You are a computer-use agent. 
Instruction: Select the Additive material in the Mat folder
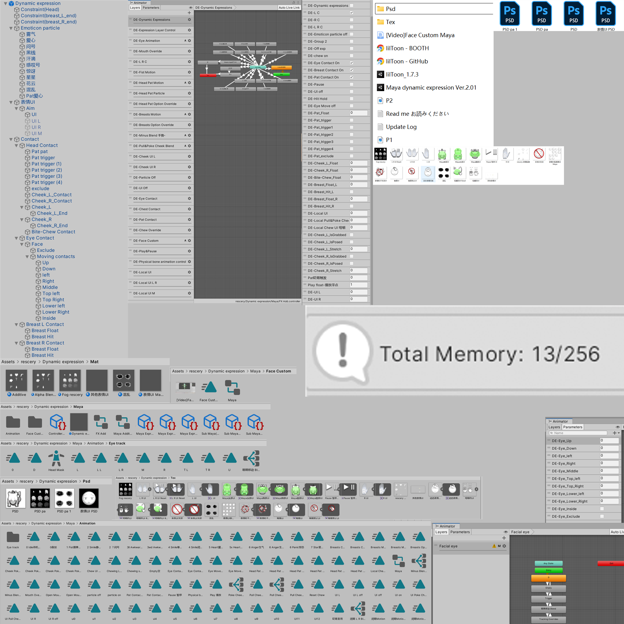click(x=16, y=381)
